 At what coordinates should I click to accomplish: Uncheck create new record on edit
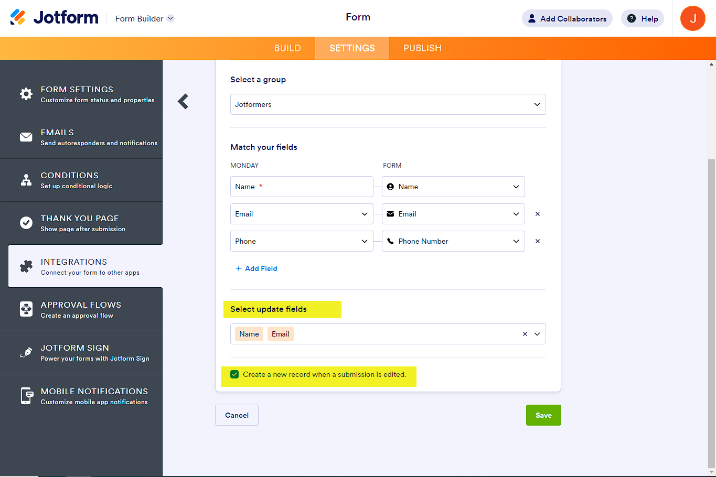pos(234,374)
